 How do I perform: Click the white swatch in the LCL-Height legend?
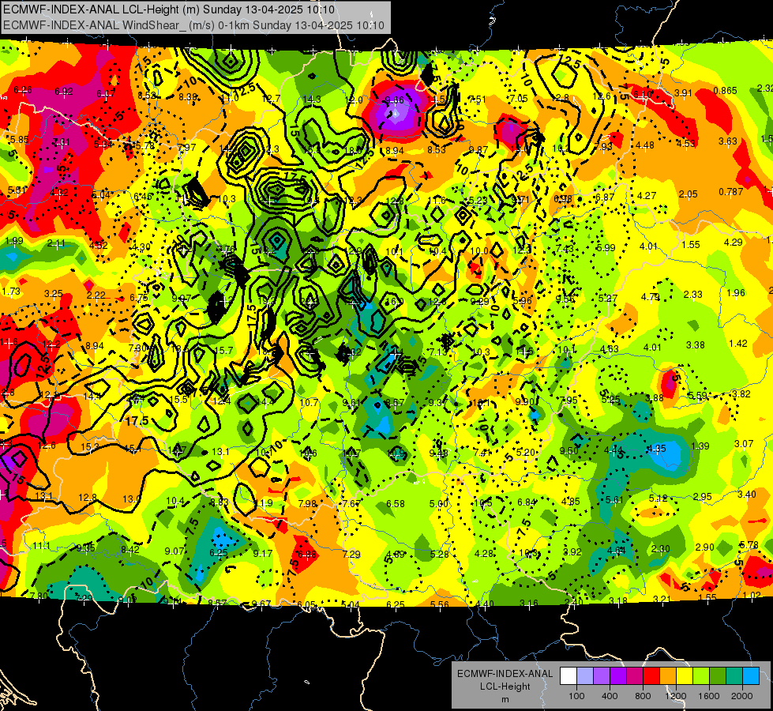click(x=568, y=676)
